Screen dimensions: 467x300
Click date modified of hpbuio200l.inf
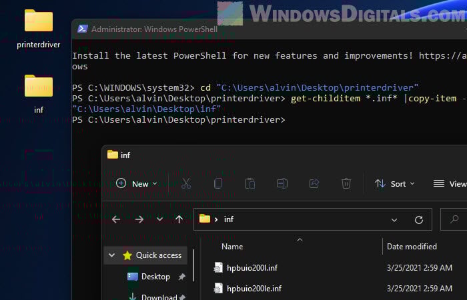[420, 268]
